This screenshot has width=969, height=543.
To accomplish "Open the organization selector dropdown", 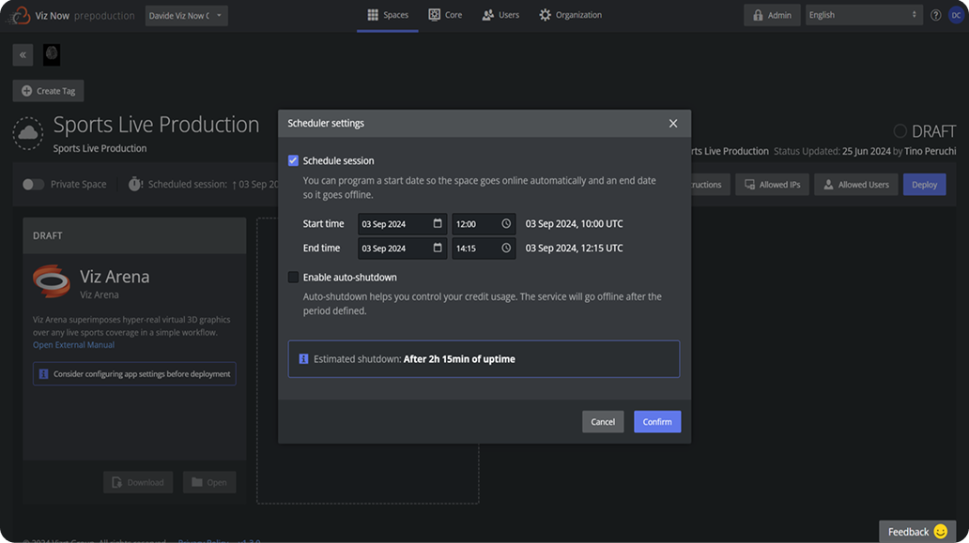I will point(186,15).
